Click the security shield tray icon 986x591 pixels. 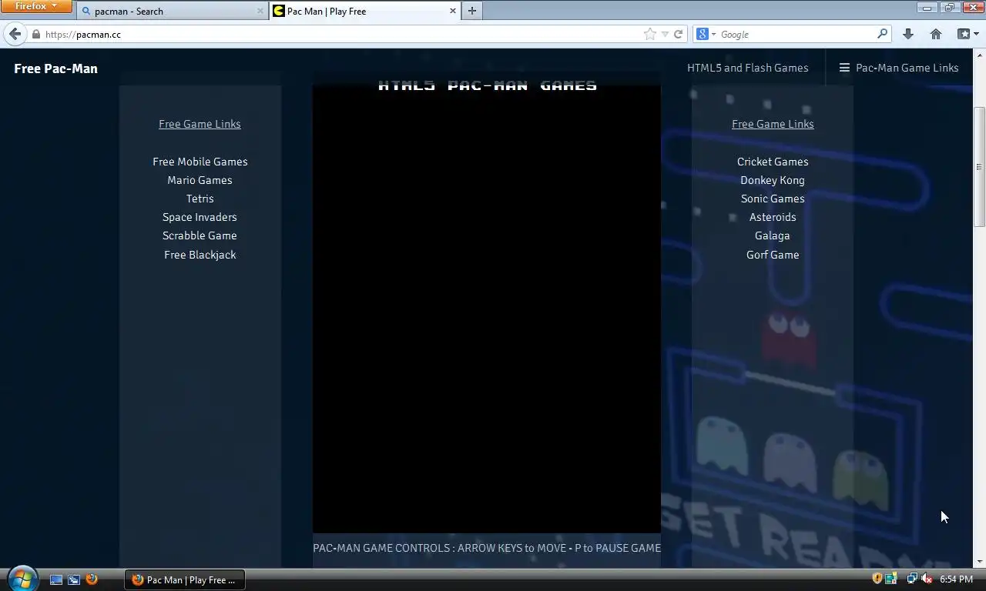point(877,579)
